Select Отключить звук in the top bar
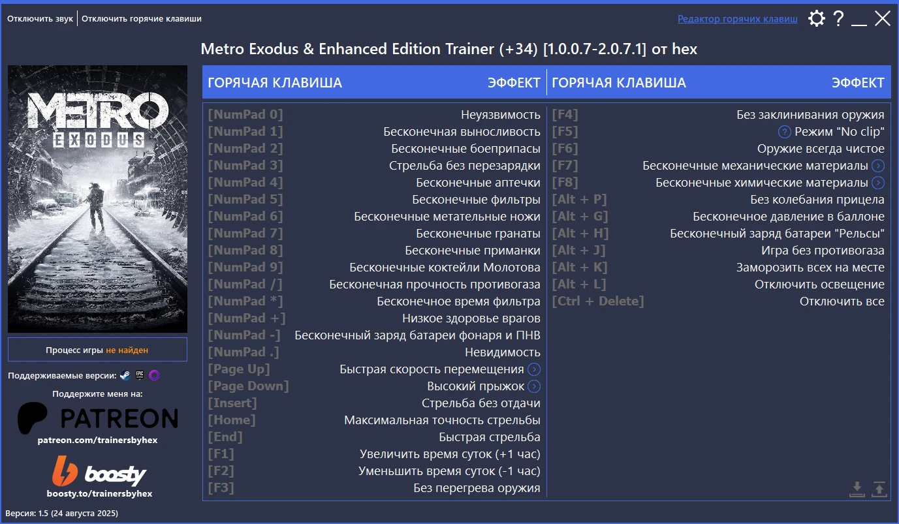The width and height of the screenshot is (899, 524). (40, 18)
